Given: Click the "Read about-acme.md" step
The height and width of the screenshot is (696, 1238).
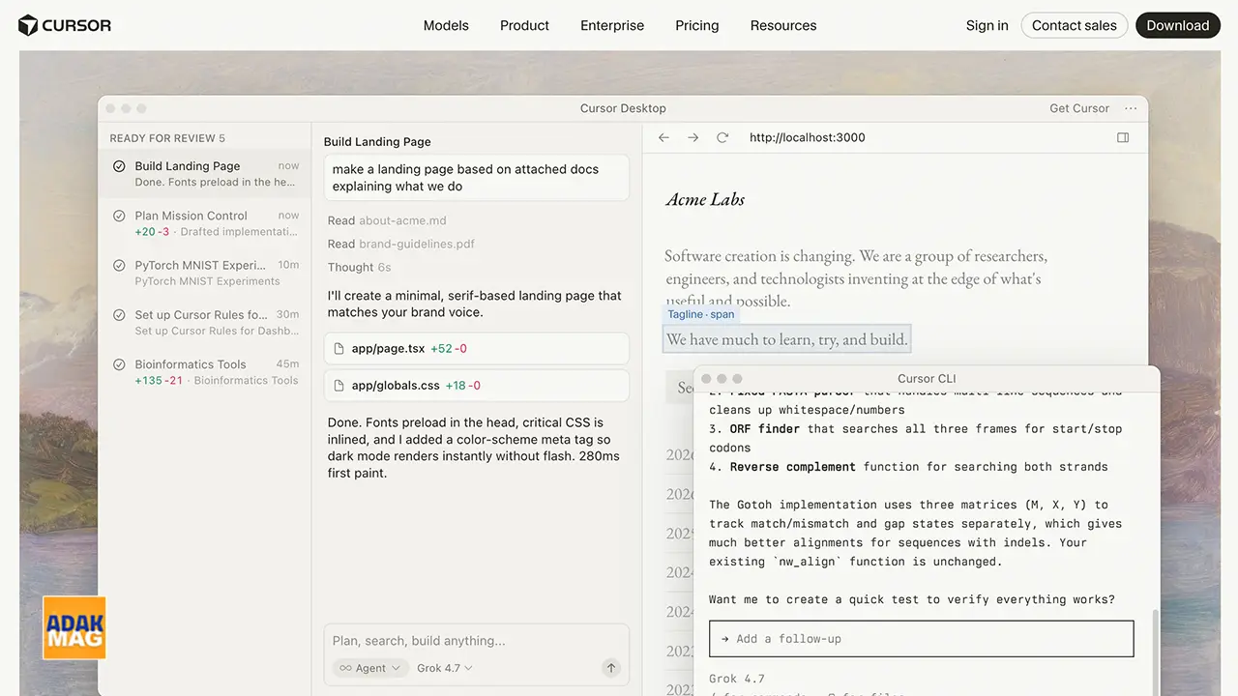Looking at the screenshot, I should (x=387, y=220).
